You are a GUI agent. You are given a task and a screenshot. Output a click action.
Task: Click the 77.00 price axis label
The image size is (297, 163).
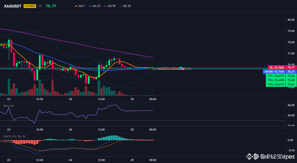tap(291, 53)
